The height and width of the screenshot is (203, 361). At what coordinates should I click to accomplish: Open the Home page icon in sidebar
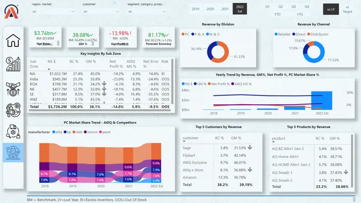tap(13, 40)
